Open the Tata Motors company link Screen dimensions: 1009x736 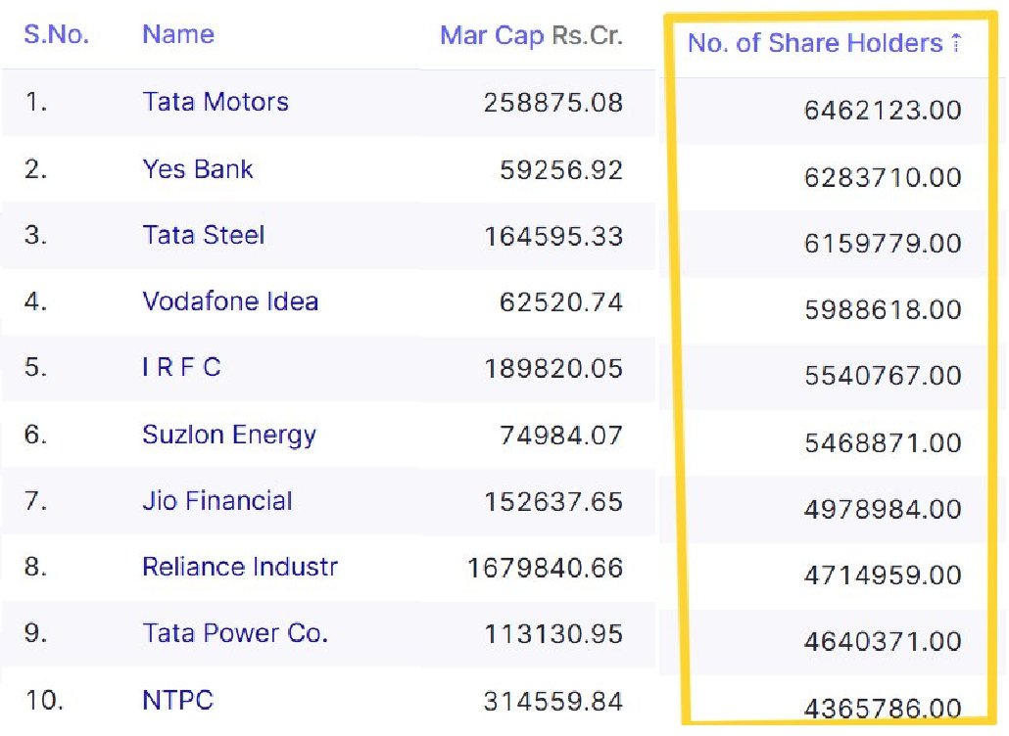[x=216, y=102]
